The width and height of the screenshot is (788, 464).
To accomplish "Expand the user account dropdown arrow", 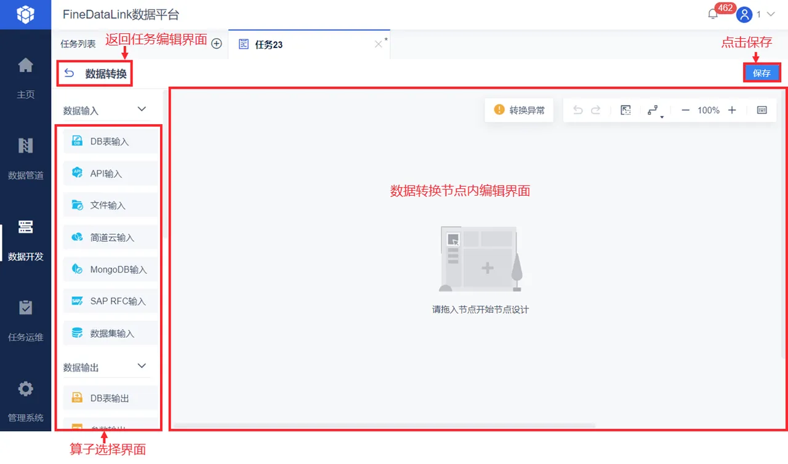I will click(x=770, y=14).
